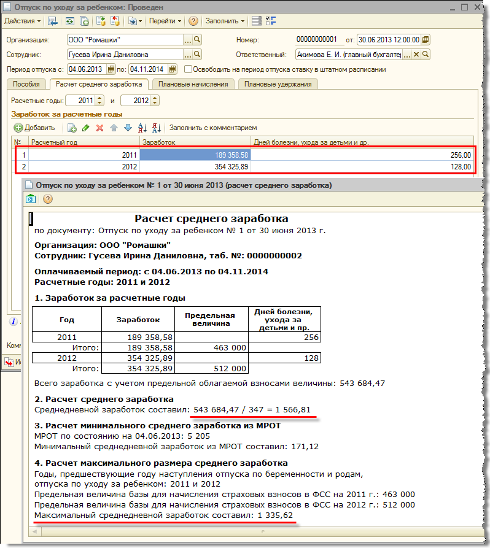The height and width of the screenshot is (548, 490).
Task: Click the date field 30.06.2013 12:00:00
Action: 389,40
